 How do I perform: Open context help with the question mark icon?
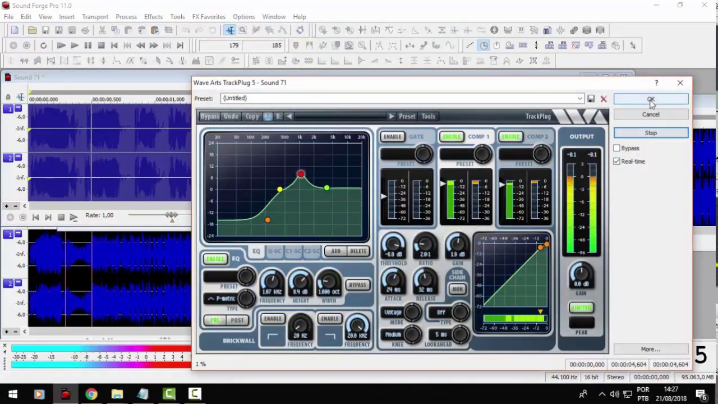point(656,83)
